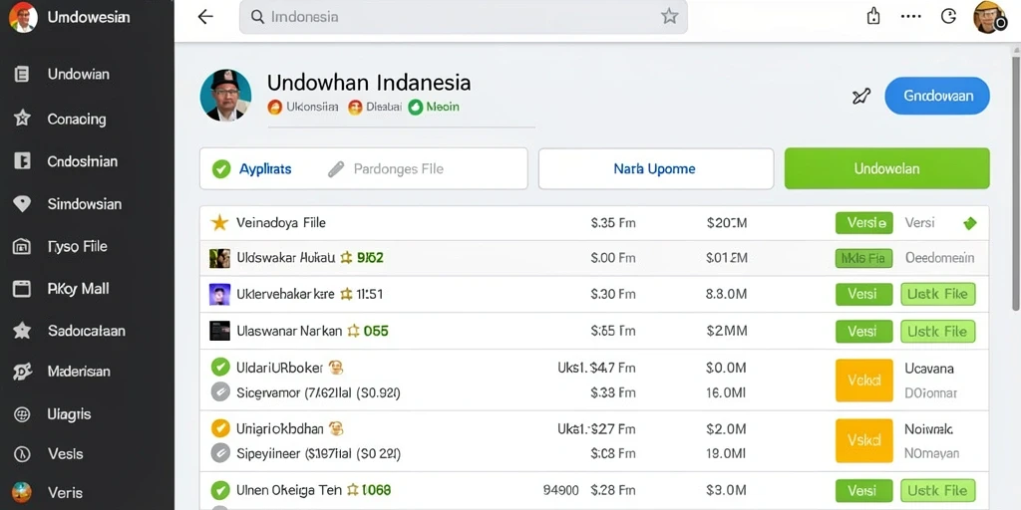Image resolution: width=1021 pixels, height=510 pixels.
Task: Click Ustk File in Ulnen Okeiga row
Action: pos(937,490)
